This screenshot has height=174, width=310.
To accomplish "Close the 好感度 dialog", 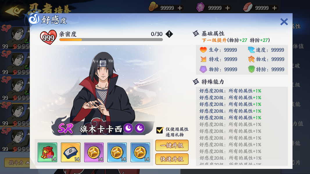I will tap(284, 22).
